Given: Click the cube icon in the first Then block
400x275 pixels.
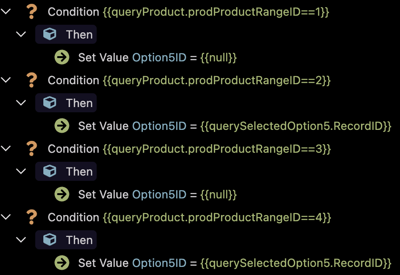Looking at the screenshot, I should tap(50, 34).
